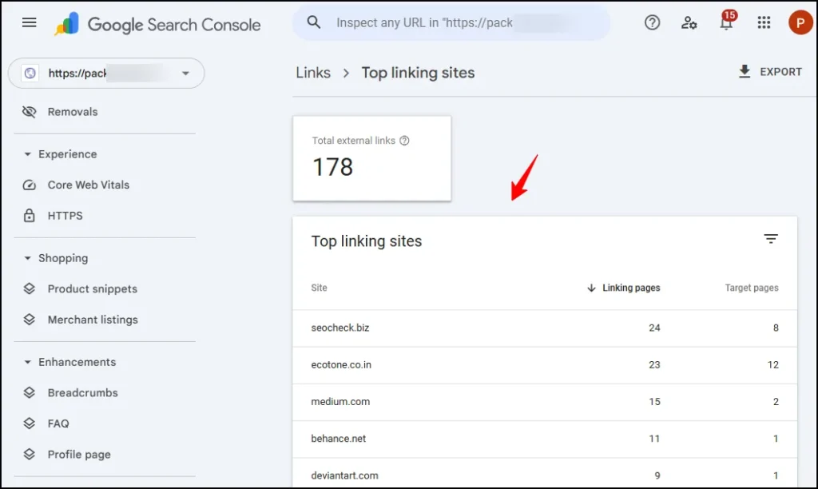Click the Total external links info tooltip

point(405,139)
